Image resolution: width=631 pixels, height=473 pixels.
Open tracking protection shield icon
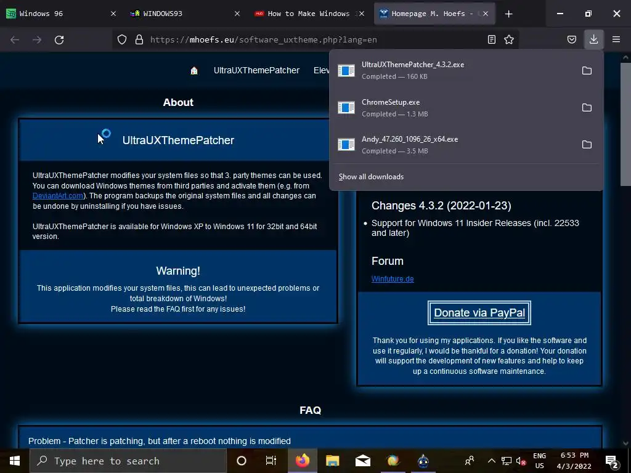pyautogui.click(x=122, y=39)
